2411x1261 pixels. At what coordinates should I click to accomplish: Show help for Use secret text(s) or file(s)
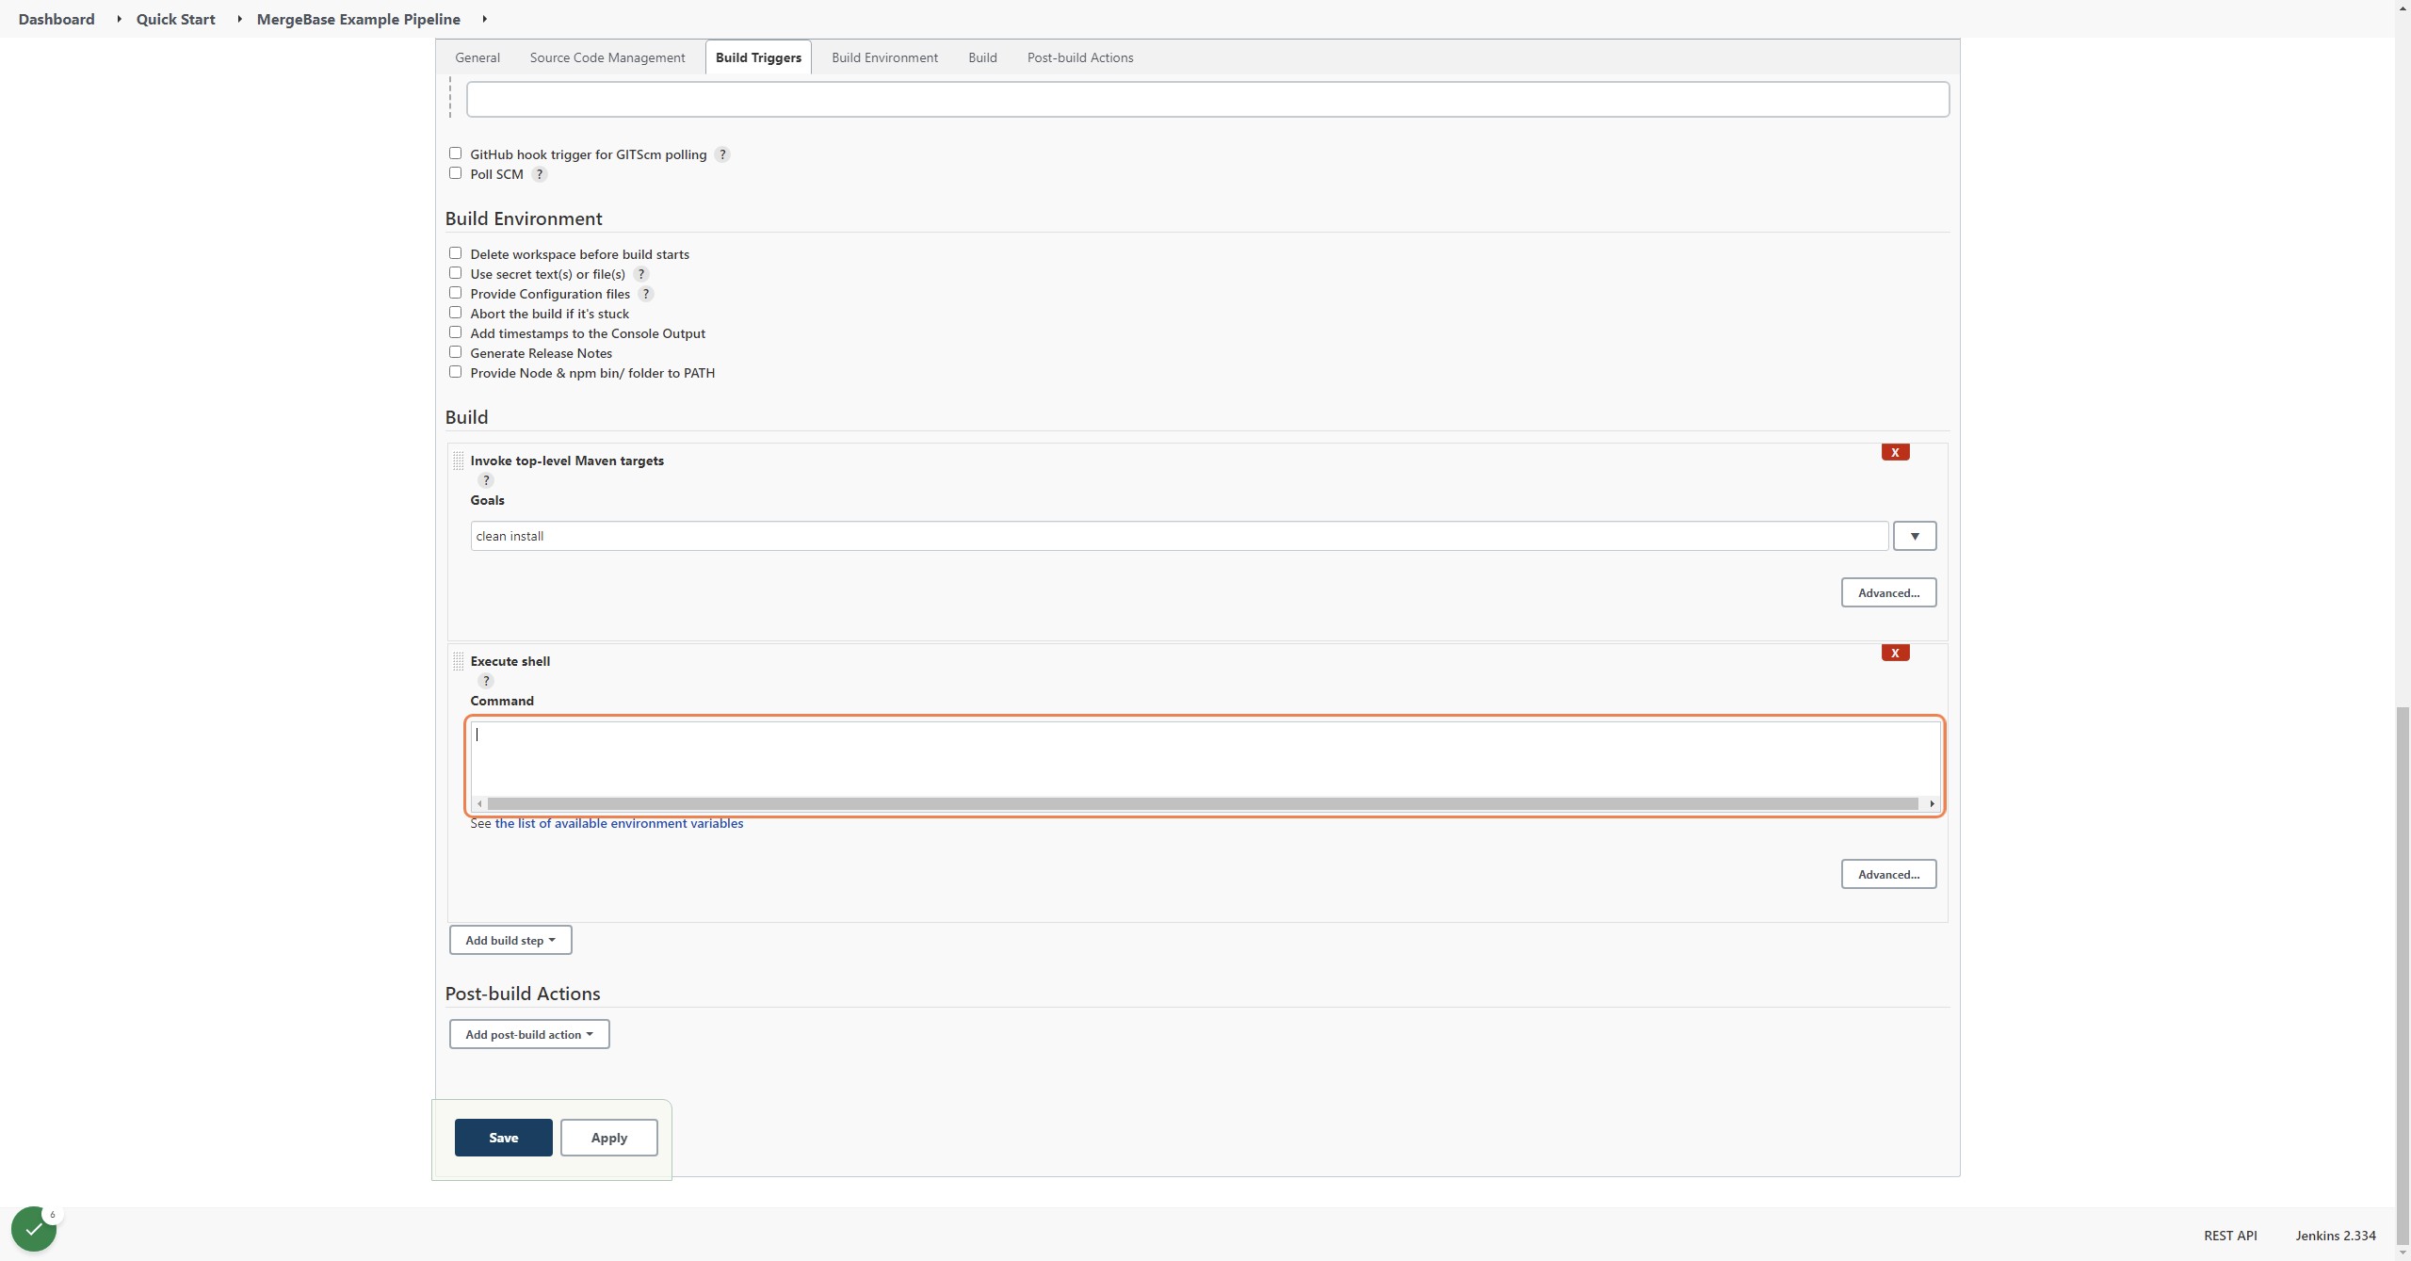(641, 274)
